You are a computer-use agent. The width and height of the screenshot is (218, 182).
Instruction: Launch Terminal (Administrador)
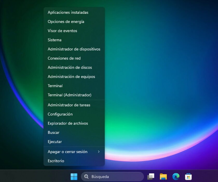(x=74, y=95)
